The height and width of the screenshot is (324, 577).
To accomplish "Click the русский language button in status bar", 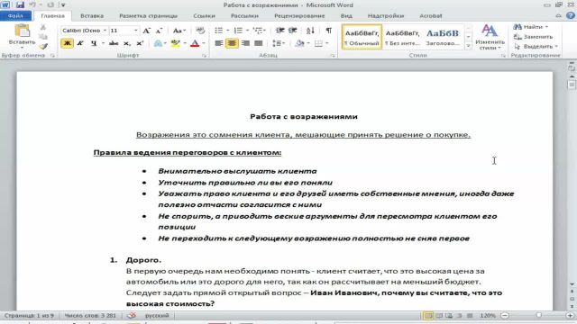I will tap(157, 316).
